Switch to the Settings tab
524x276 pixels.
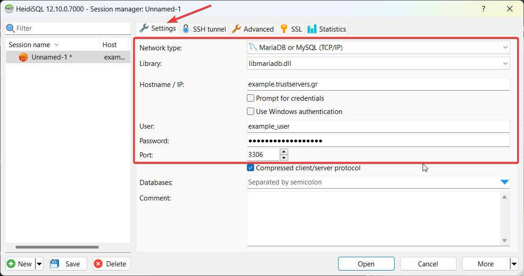pyautogui.click(x=158, y=28)
